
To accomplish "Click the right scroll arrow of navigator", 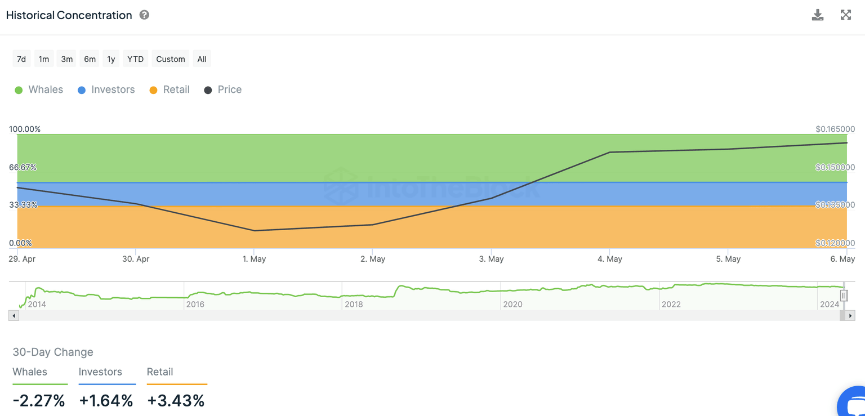I will pyautogui.click(x=850, y=316).
